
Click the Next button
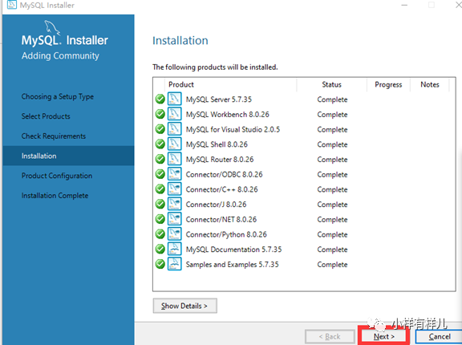[383, 336]
